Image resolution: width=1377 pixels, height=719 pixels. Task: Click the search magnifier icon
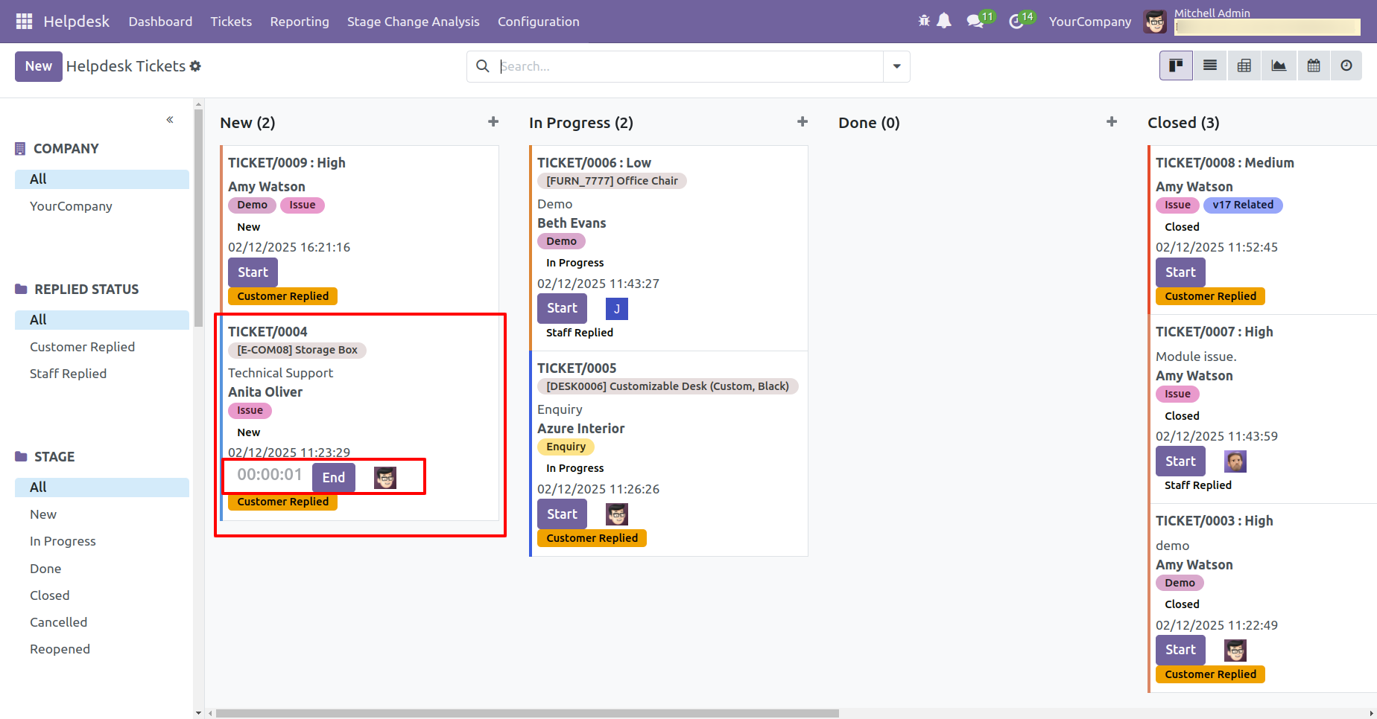(x=483, y=66)
